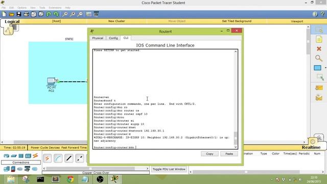Open a file using the folder icon
The width and height of the screenshot is (327, 184).
tap(11, 14)
